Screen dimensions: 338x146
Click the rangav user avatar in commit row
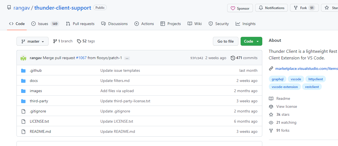[x=23, y=58]
